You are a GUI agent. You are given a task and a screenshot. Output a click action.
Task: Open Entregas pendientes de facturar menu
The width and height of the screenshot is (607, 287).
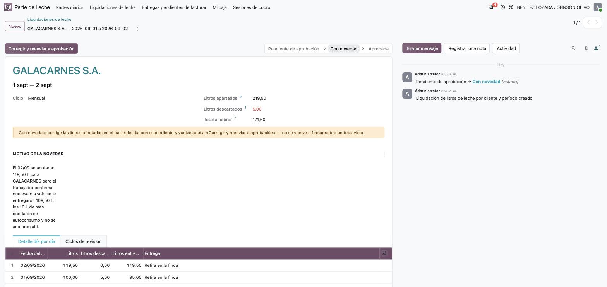tap(174, 7)
